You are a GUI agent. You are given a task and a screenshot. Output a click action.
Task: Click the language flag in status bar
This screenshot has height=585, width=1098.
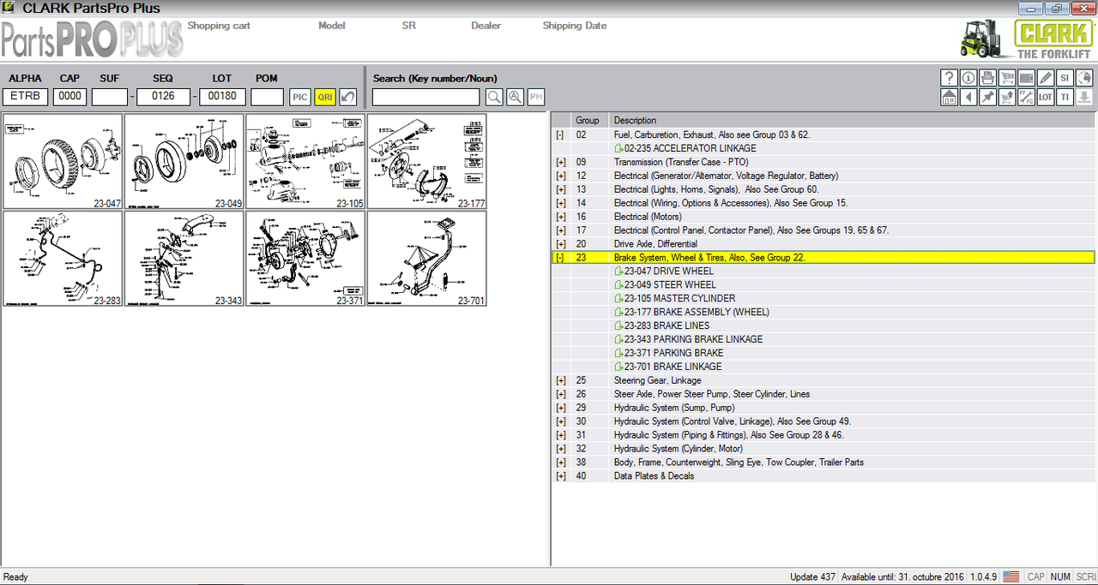1011,577
